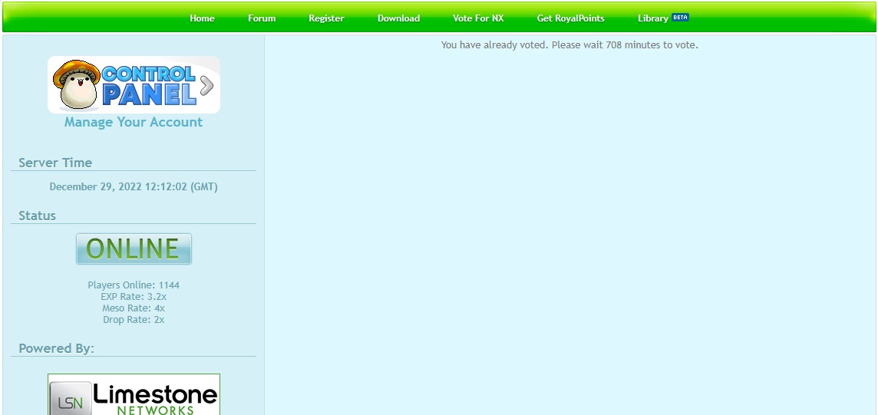Open the Control Panel banner text
This screenshot has height=415, width=878.
point(148,85)
